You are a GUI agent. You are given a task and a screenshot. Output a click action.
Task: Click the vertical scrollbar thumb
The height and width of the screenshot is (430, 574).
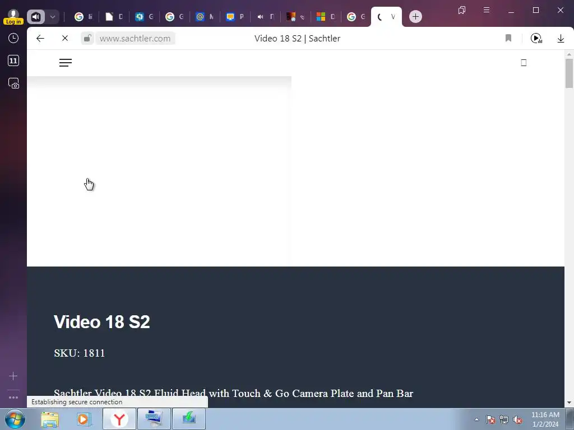point(569,73)
